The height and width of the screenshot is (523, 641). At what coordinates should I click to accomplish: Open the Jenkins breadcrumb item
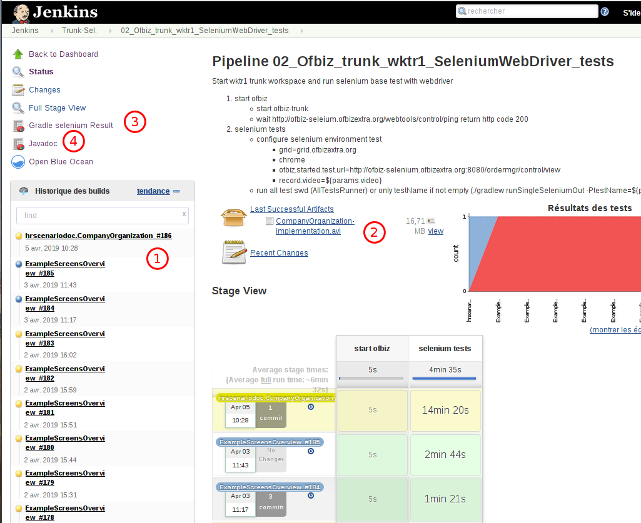pyautogui.click(x=25, y=31)
